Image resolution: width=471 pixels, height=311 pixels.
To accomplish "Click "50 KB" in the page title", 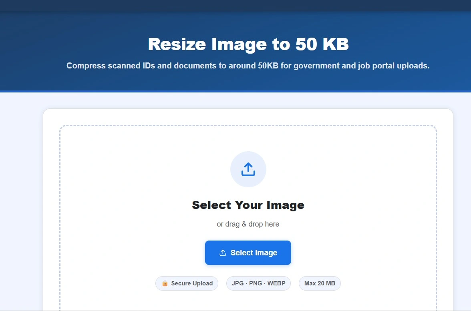I will pyautogui.click(x=322, y=44).
